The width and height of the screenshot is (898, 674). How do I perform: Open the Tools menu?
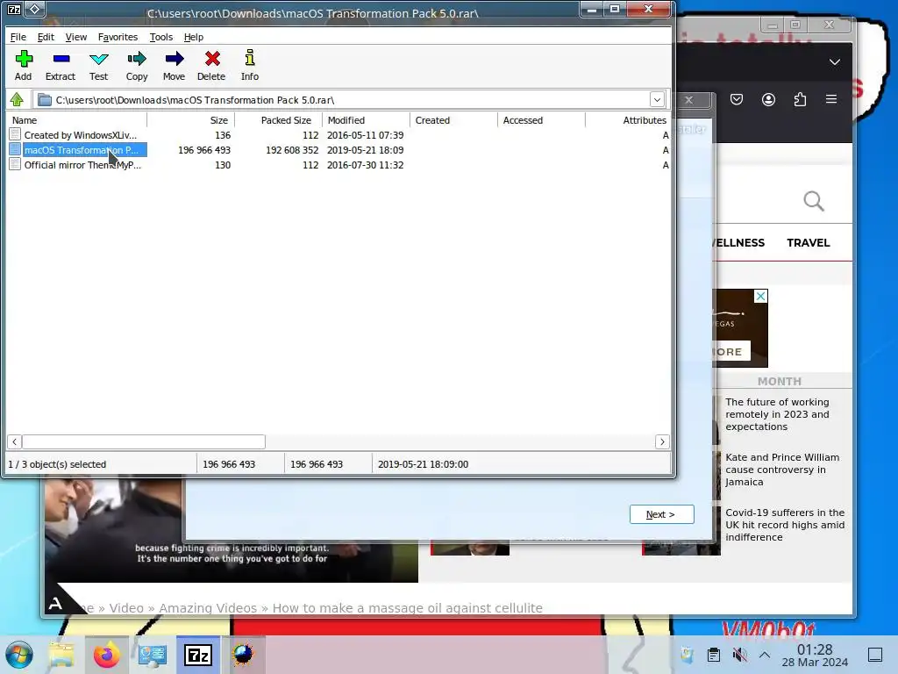tap(161, 37)
